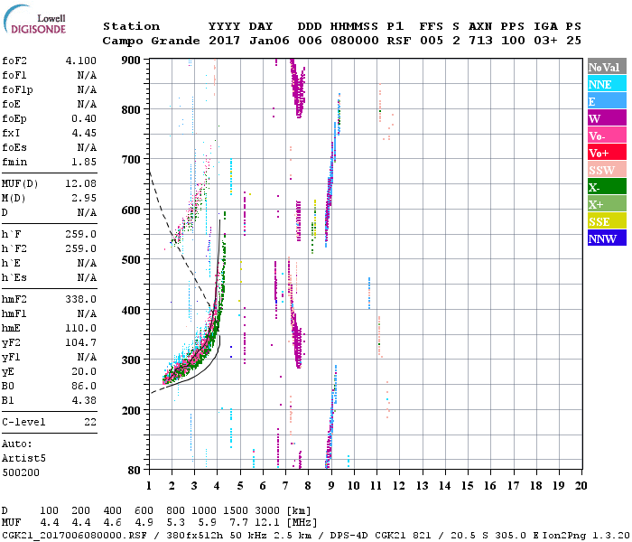Viewport: 632px width, 542px height.
Task: Click the NNE cyan legend swatch
Action: click(x=605, y=84)
